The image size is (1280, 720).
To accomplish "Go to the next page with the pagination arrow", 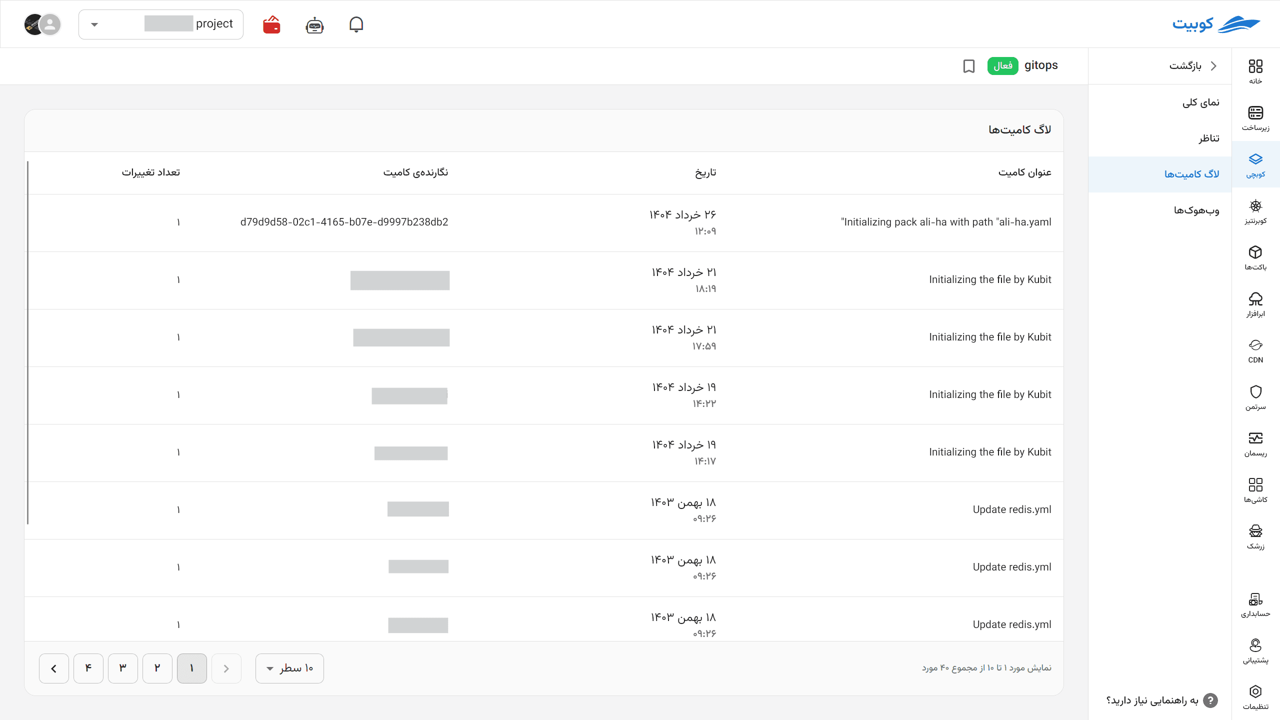I will click(x=54, y=668).
